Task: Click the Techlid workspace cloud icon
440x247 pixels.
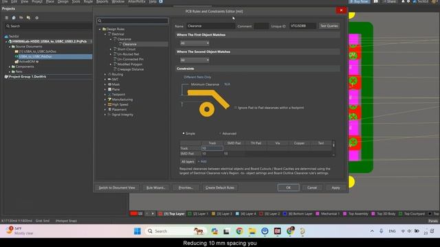Action: tap(6, 36)
